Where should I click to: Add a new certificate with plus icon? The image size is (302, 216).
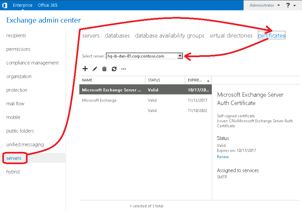(85, 69)
